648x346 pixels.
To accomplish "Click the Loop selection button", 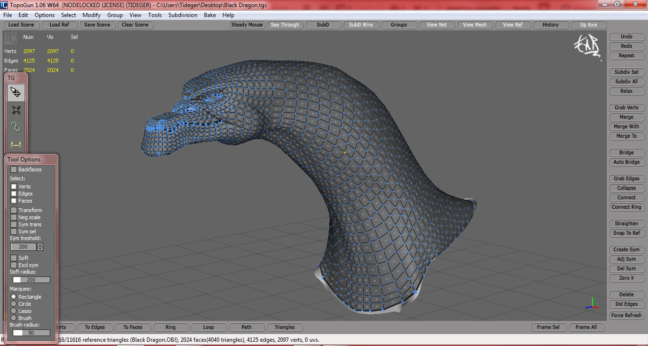I will (x=209, y=327).
